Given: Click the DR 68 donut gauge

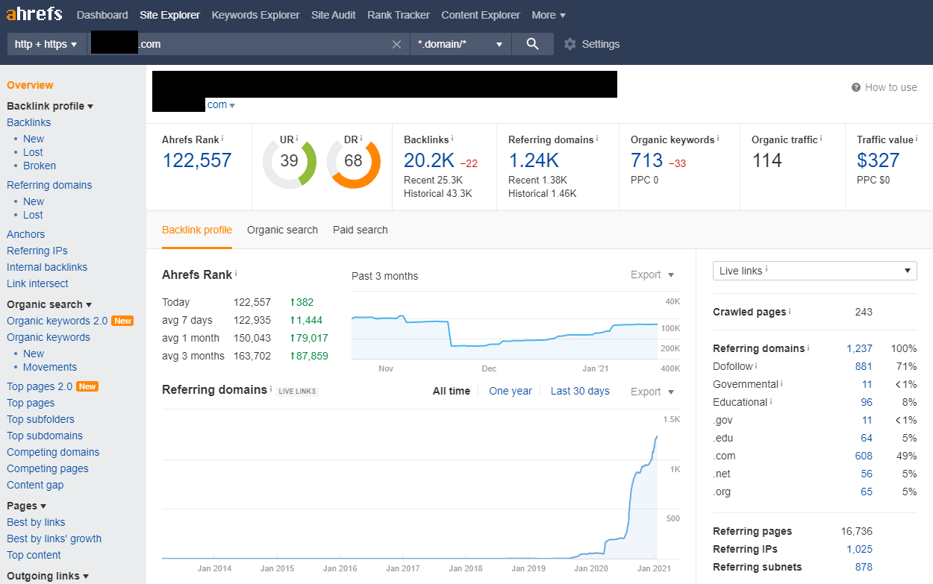Looking at the screenshot, I should click(x=353, y=161).
